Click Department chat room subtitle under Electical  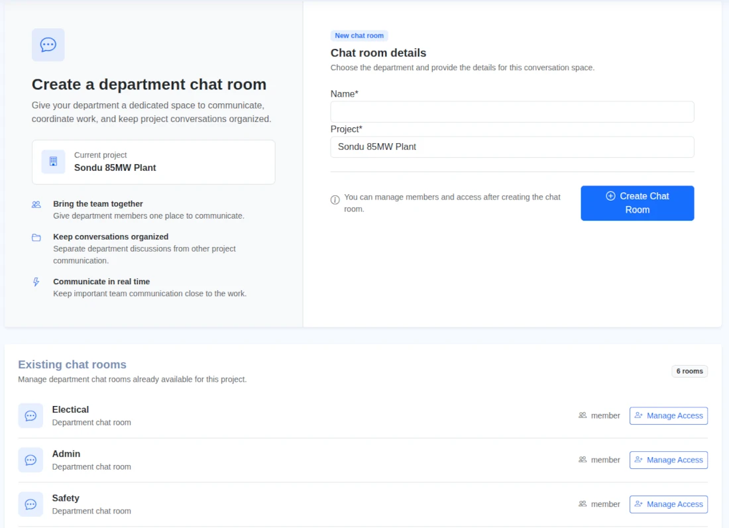[x=91, y=423]
